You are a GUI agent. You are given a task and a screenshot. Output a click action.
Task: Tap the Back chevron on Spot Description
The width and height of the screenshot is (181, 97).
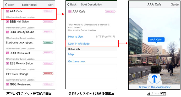pyautogui.click(x=68, y=4)
